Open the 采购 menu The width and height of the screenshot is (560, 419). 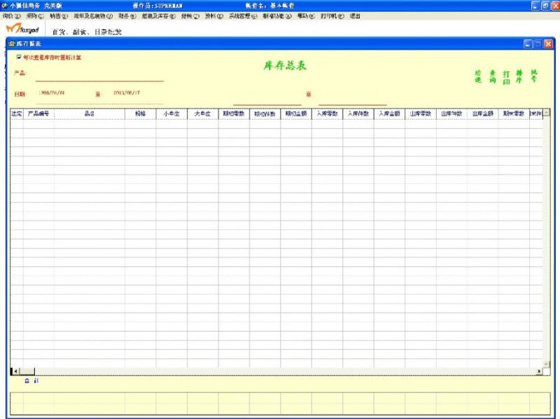(x=34, y=15)
